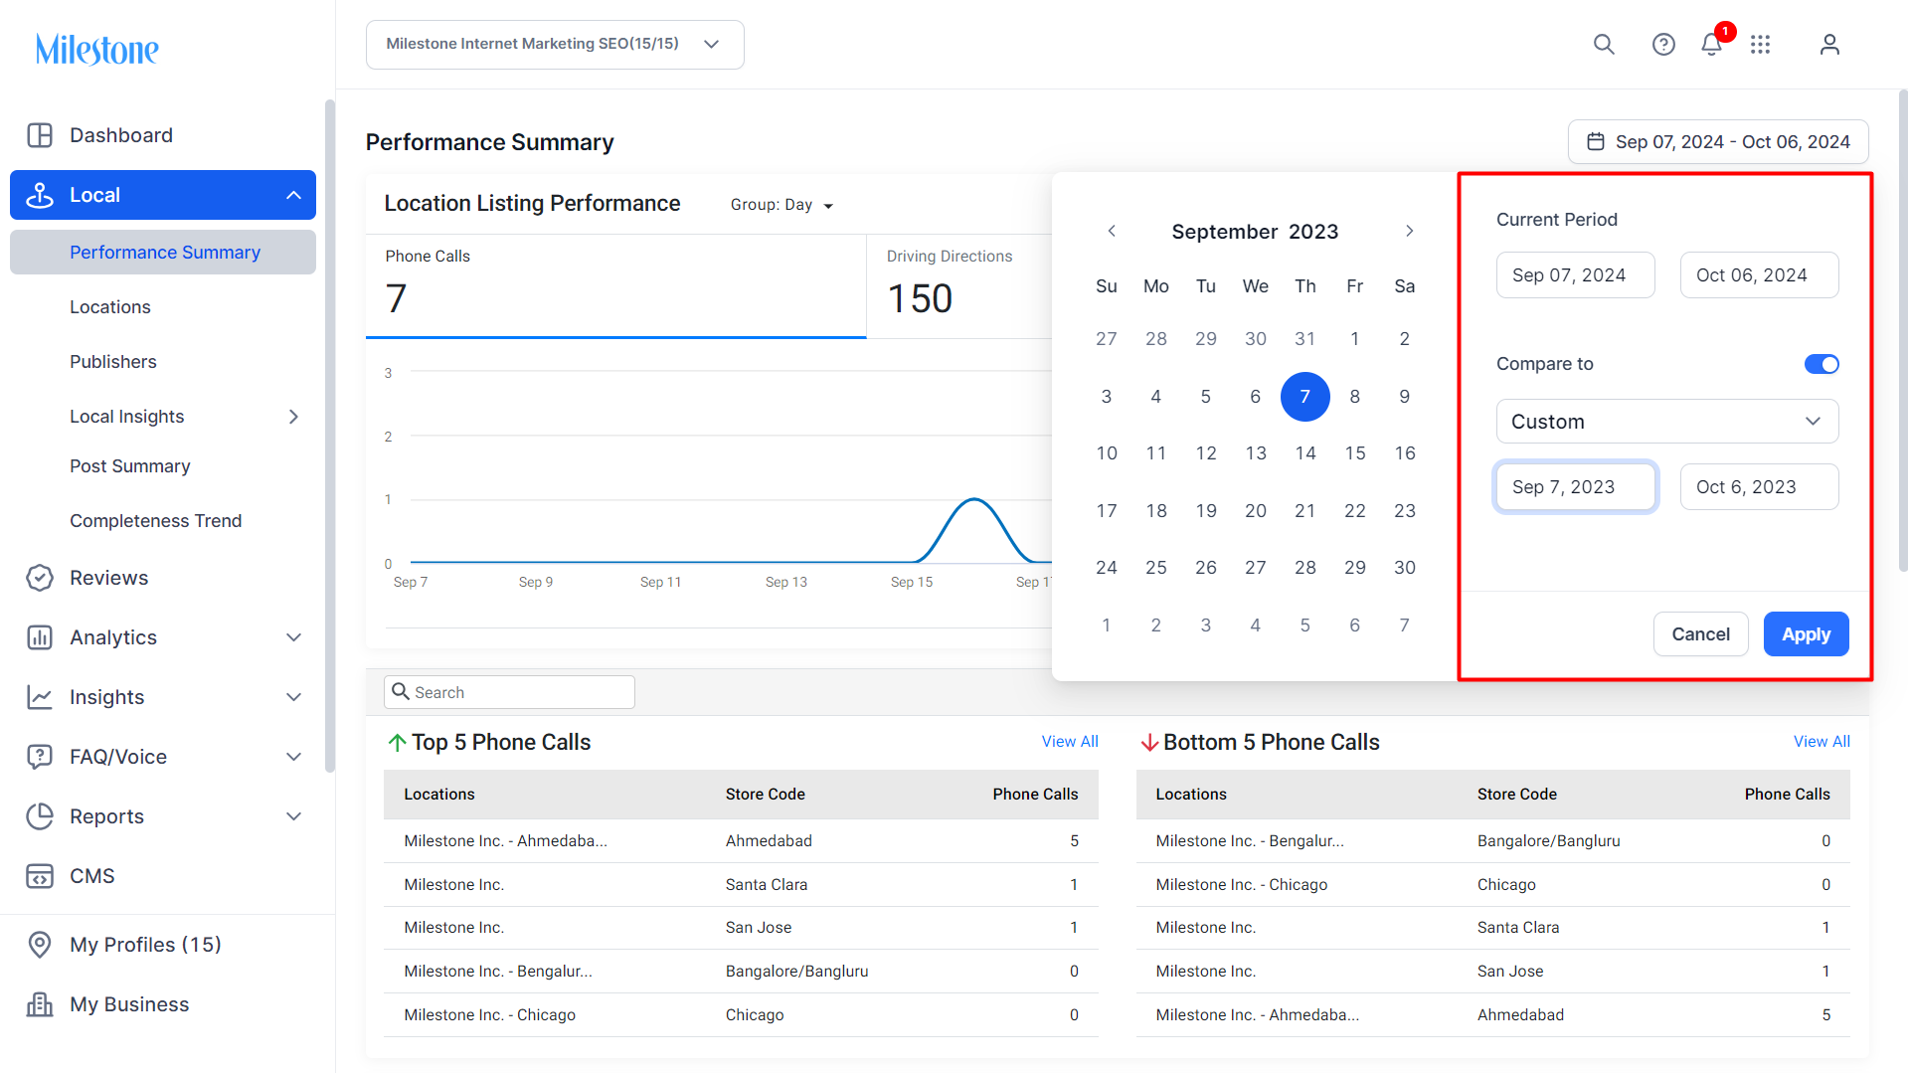Click the FAQ/Voice speech bubble icon
Image resolution: width=1908 pixels, height=1073 pixels.
[40, 757]
